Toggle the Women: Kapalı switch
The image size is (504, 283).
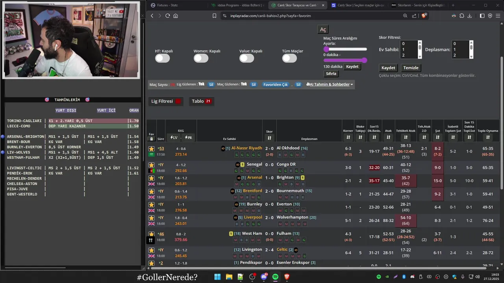pyautogui.click(x=201, y=58)
